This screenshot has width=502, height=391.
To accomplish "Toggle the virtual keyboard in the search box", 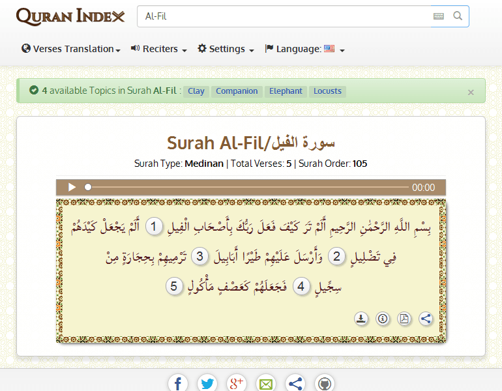I will pos(438,16).
